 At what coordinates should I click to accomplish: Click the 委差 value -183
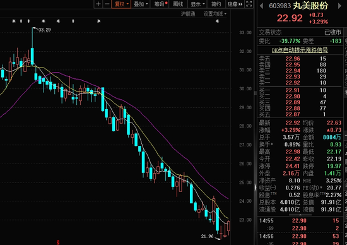click(336, 41)
